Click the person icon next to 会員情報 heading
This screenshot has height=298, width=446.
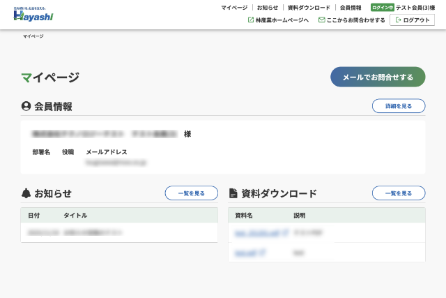pyautogui.click(x=26, y=106)
